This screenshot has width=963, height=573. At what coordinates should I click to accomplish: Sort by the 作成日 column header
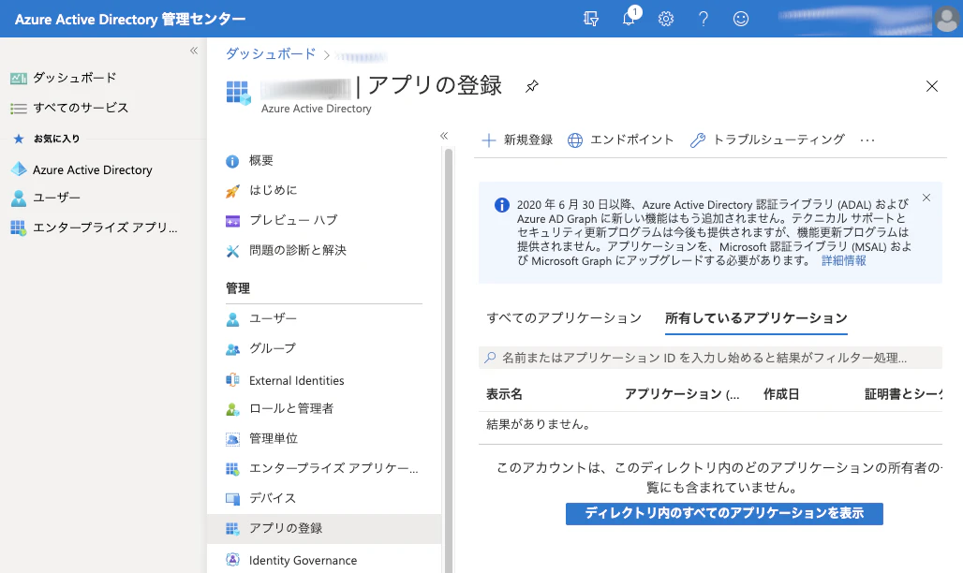click(781, 394)
